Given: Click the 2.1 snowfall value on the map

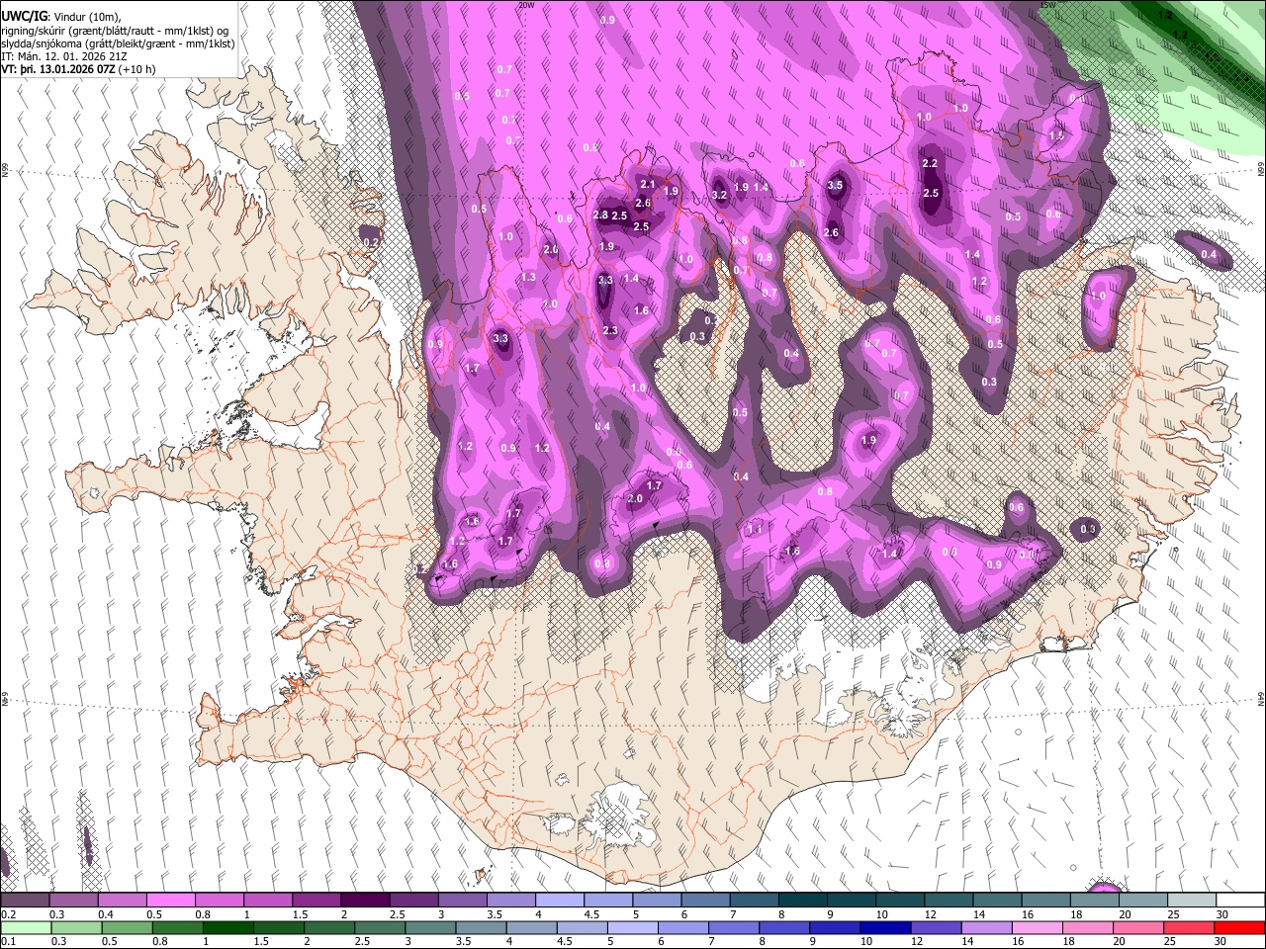Looking at the screenshot, I should tap(648, 184).
